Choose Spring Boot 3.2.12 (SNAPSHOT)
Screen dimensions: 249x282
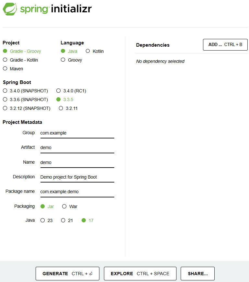point(27,108)
